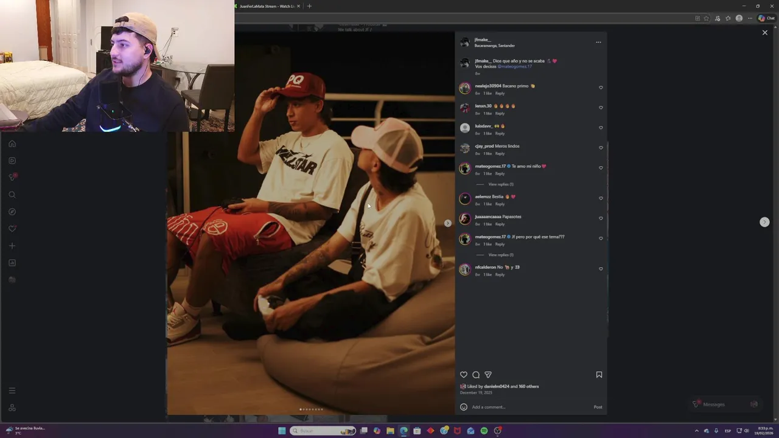779x438 pixels.
Task: Open the direct messages sidebar icon
Action: pos(12,177)
